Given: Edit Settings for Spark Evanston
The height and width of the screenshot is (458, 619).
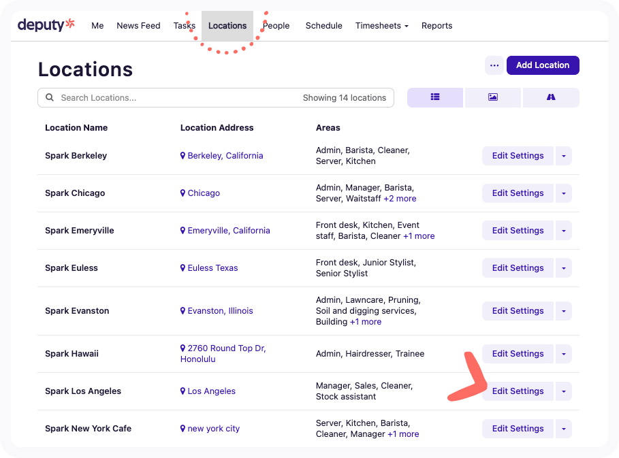Looking at the screenshot, I should tap(518, 311).
